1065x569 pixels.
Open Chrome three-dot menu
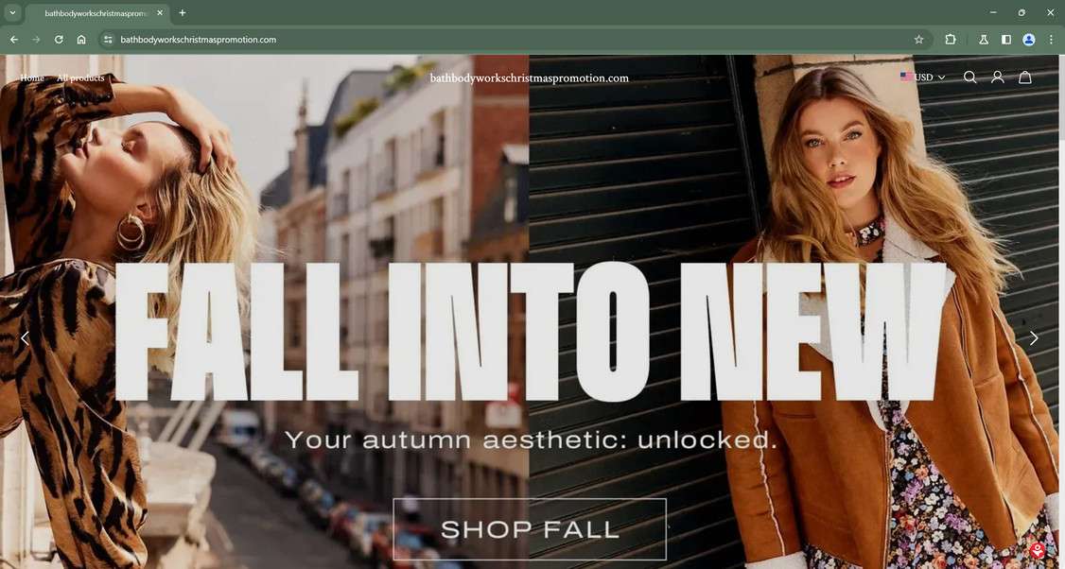[x=1051, y=40]
